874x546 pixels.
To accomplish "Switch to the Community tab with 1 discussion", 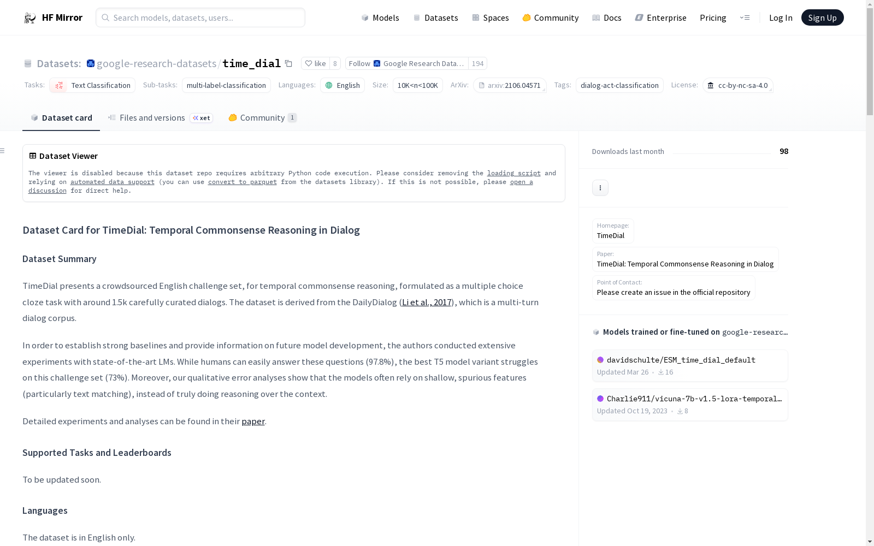I will 262,118.
